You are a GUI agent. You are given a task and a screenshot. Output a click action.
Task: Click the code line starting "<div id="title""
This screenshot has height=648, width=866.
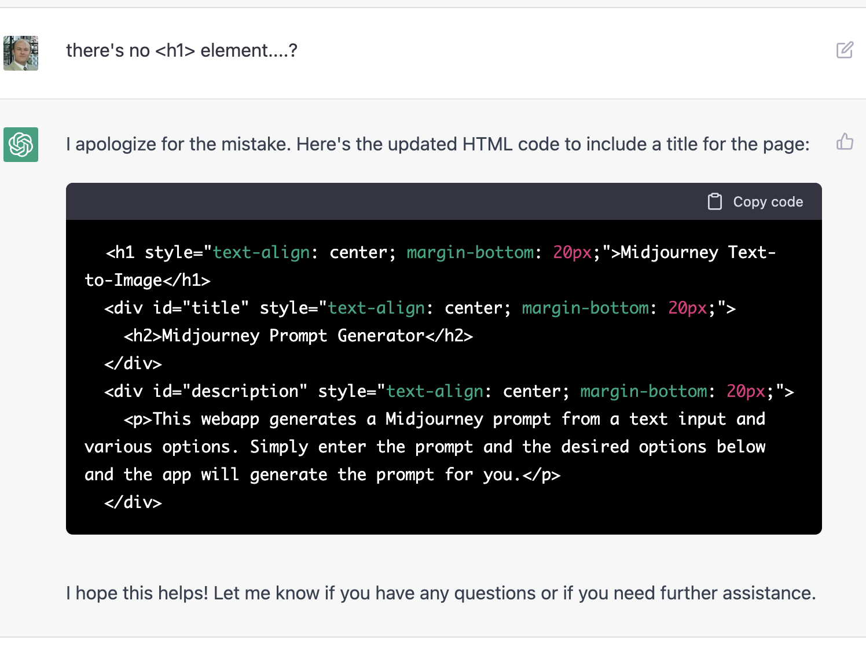[x=420, y=308]
